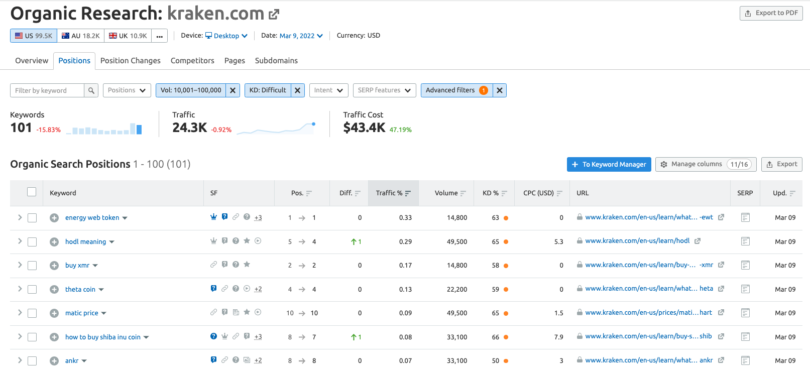
Task: Sort table by Traffic % column
Action: (393, 193)
